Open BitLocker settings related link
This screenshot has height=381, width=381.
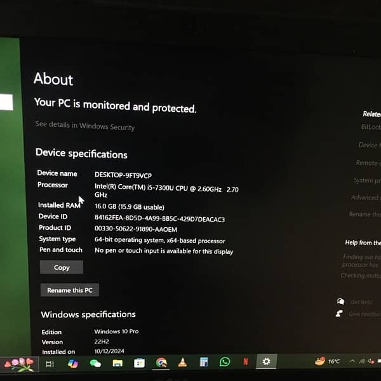371,127
